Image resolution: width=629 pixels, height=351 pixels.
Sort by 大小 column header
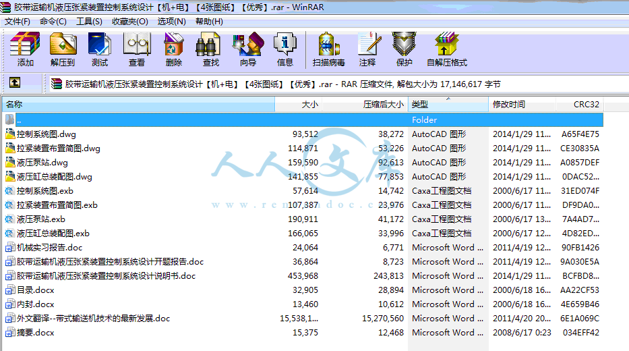(299, 105)
